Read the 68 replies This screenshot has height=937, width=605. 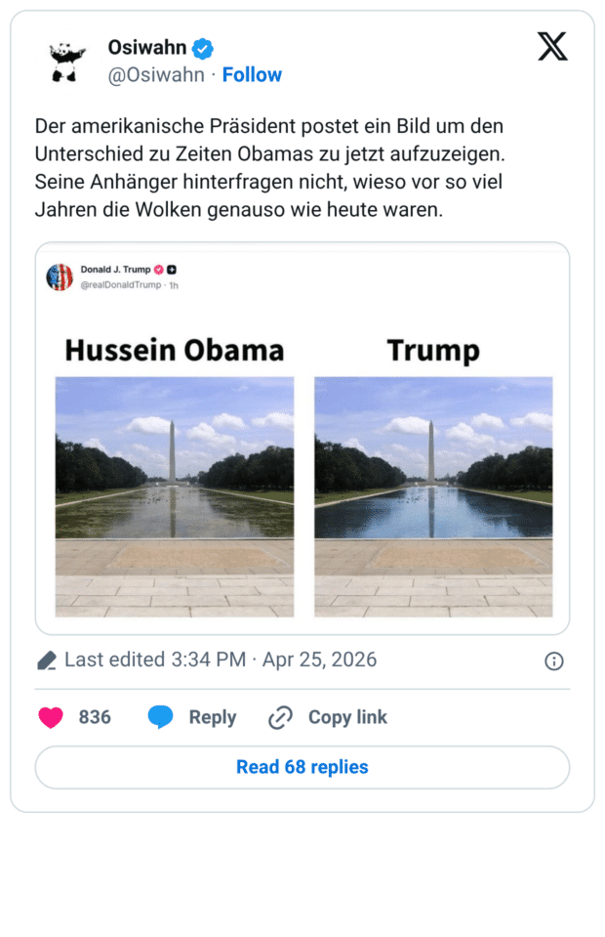click(x=302, y=767)
